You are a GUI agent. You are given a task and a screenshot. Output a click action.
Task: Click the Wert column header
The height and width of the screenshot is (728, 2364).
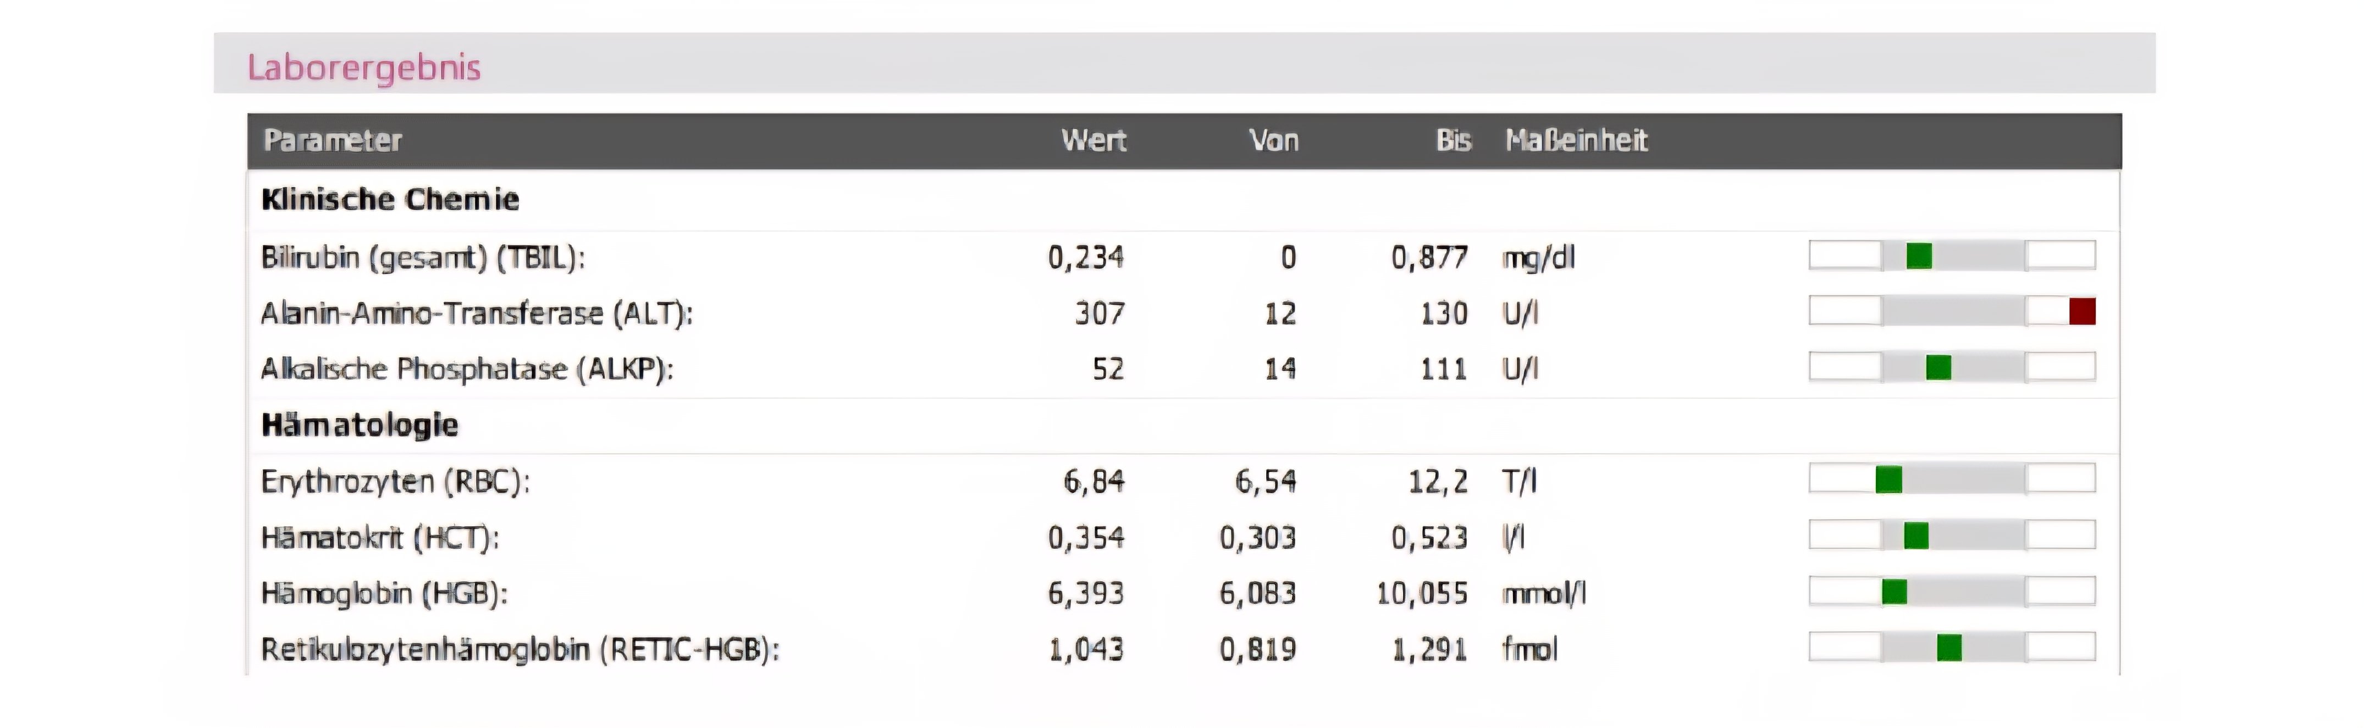(x=1093, y=140)
